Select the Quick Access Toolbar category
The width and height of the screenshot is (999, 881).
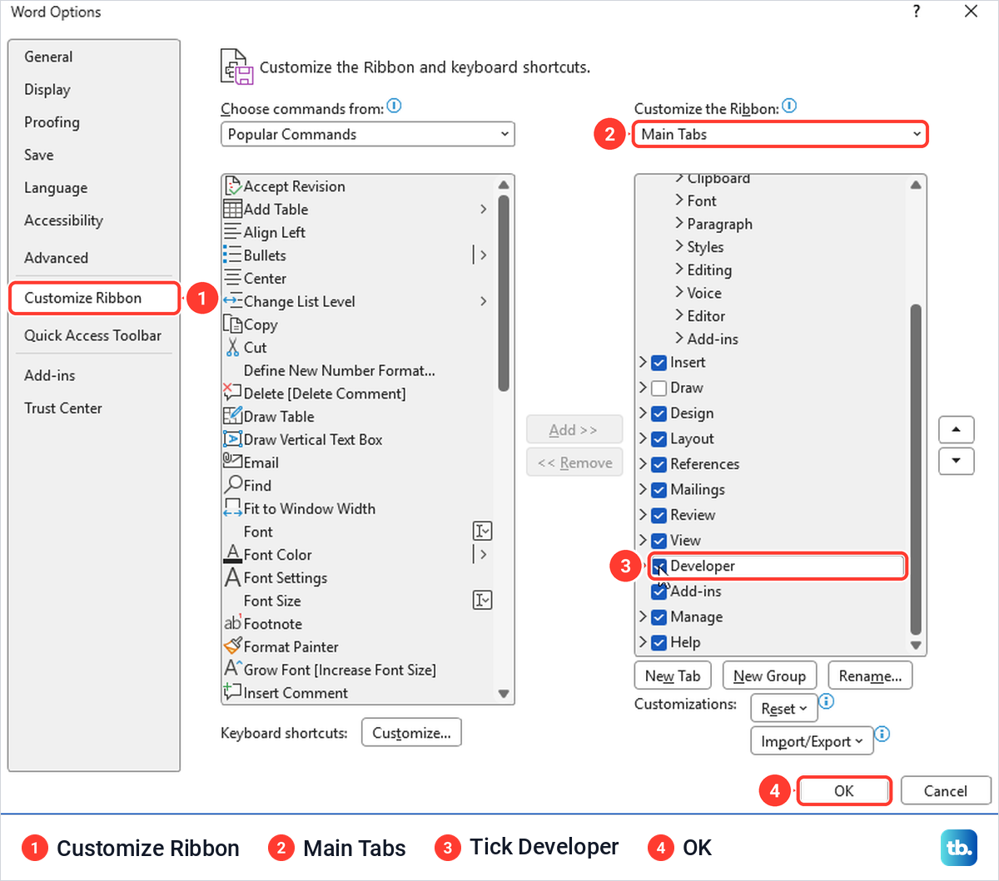click(x=92, y=335)
